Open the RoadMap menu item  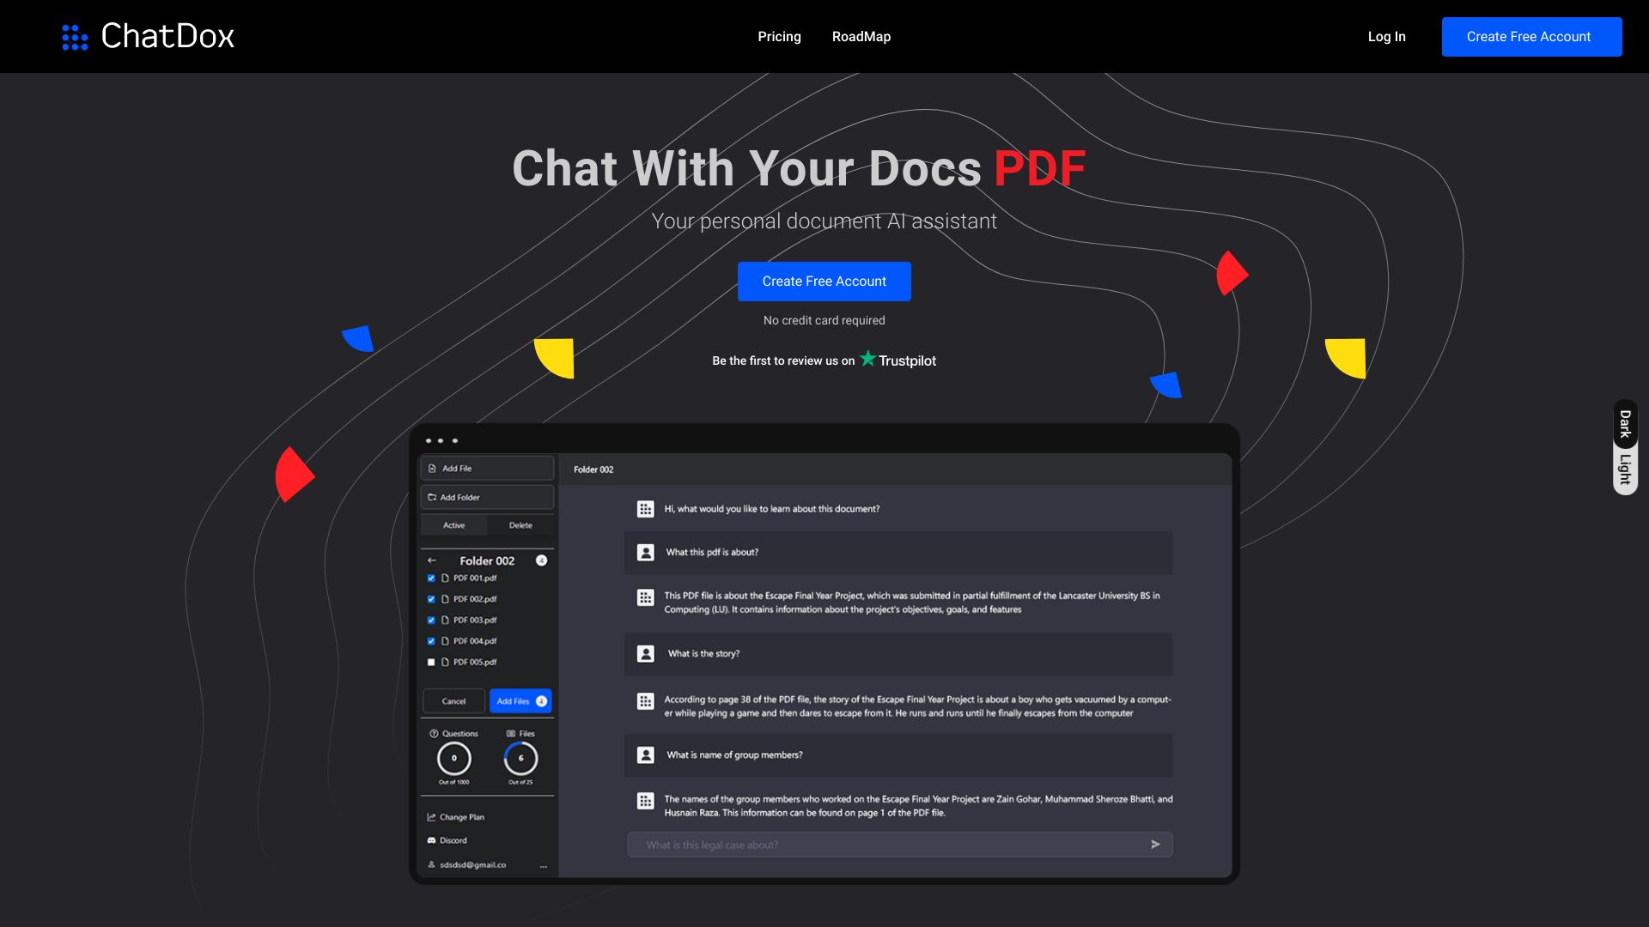coord(861,36)
